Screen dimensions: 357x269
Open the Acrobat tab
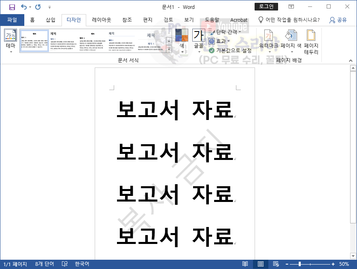239,20
